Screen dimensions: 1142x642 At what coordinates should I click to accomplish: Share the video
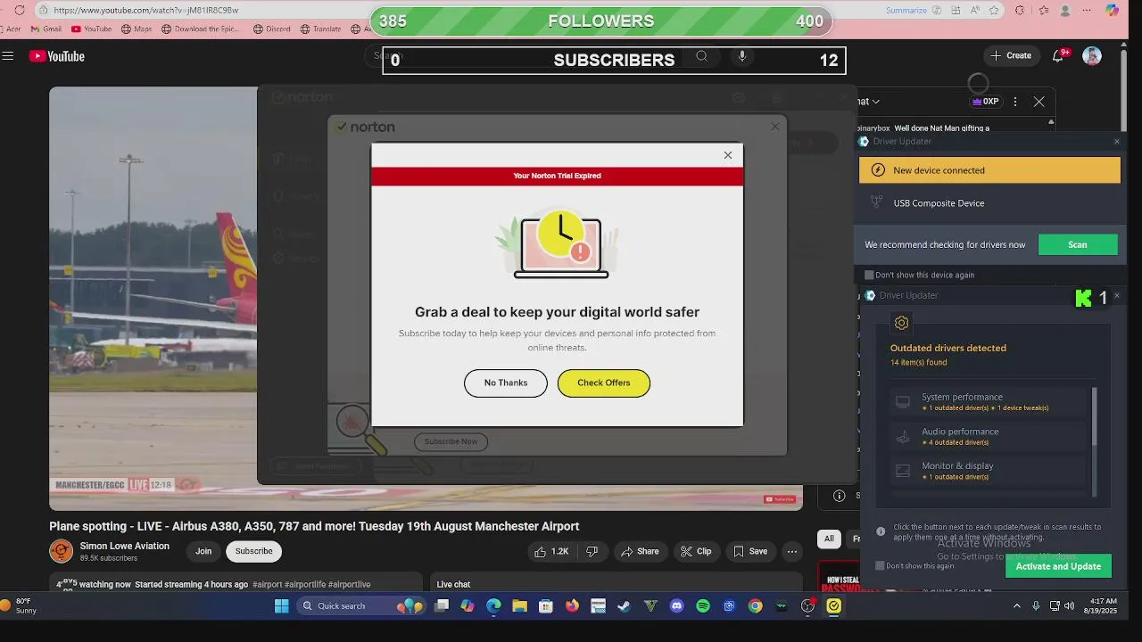coord(640,552)
